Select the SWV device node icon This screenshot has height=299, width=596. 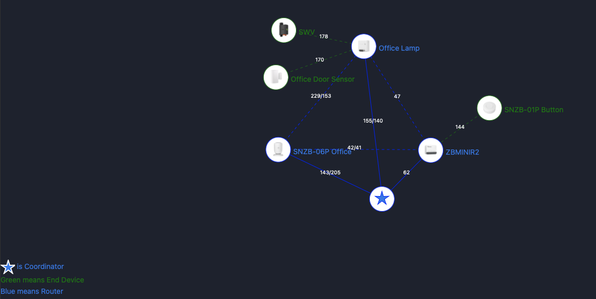284,30
